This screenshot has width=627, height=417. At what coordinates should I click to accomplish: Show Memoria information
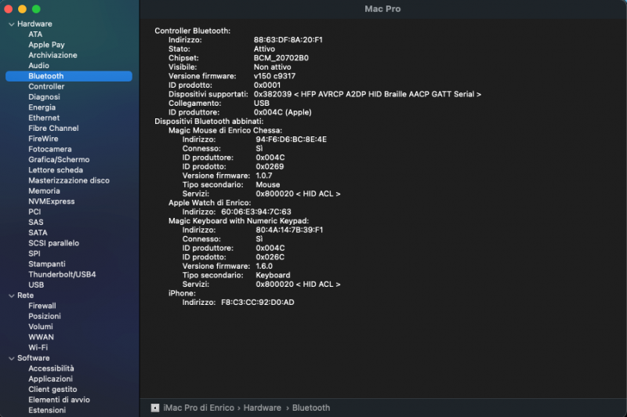pyautogui.click(x=44, y=190)
